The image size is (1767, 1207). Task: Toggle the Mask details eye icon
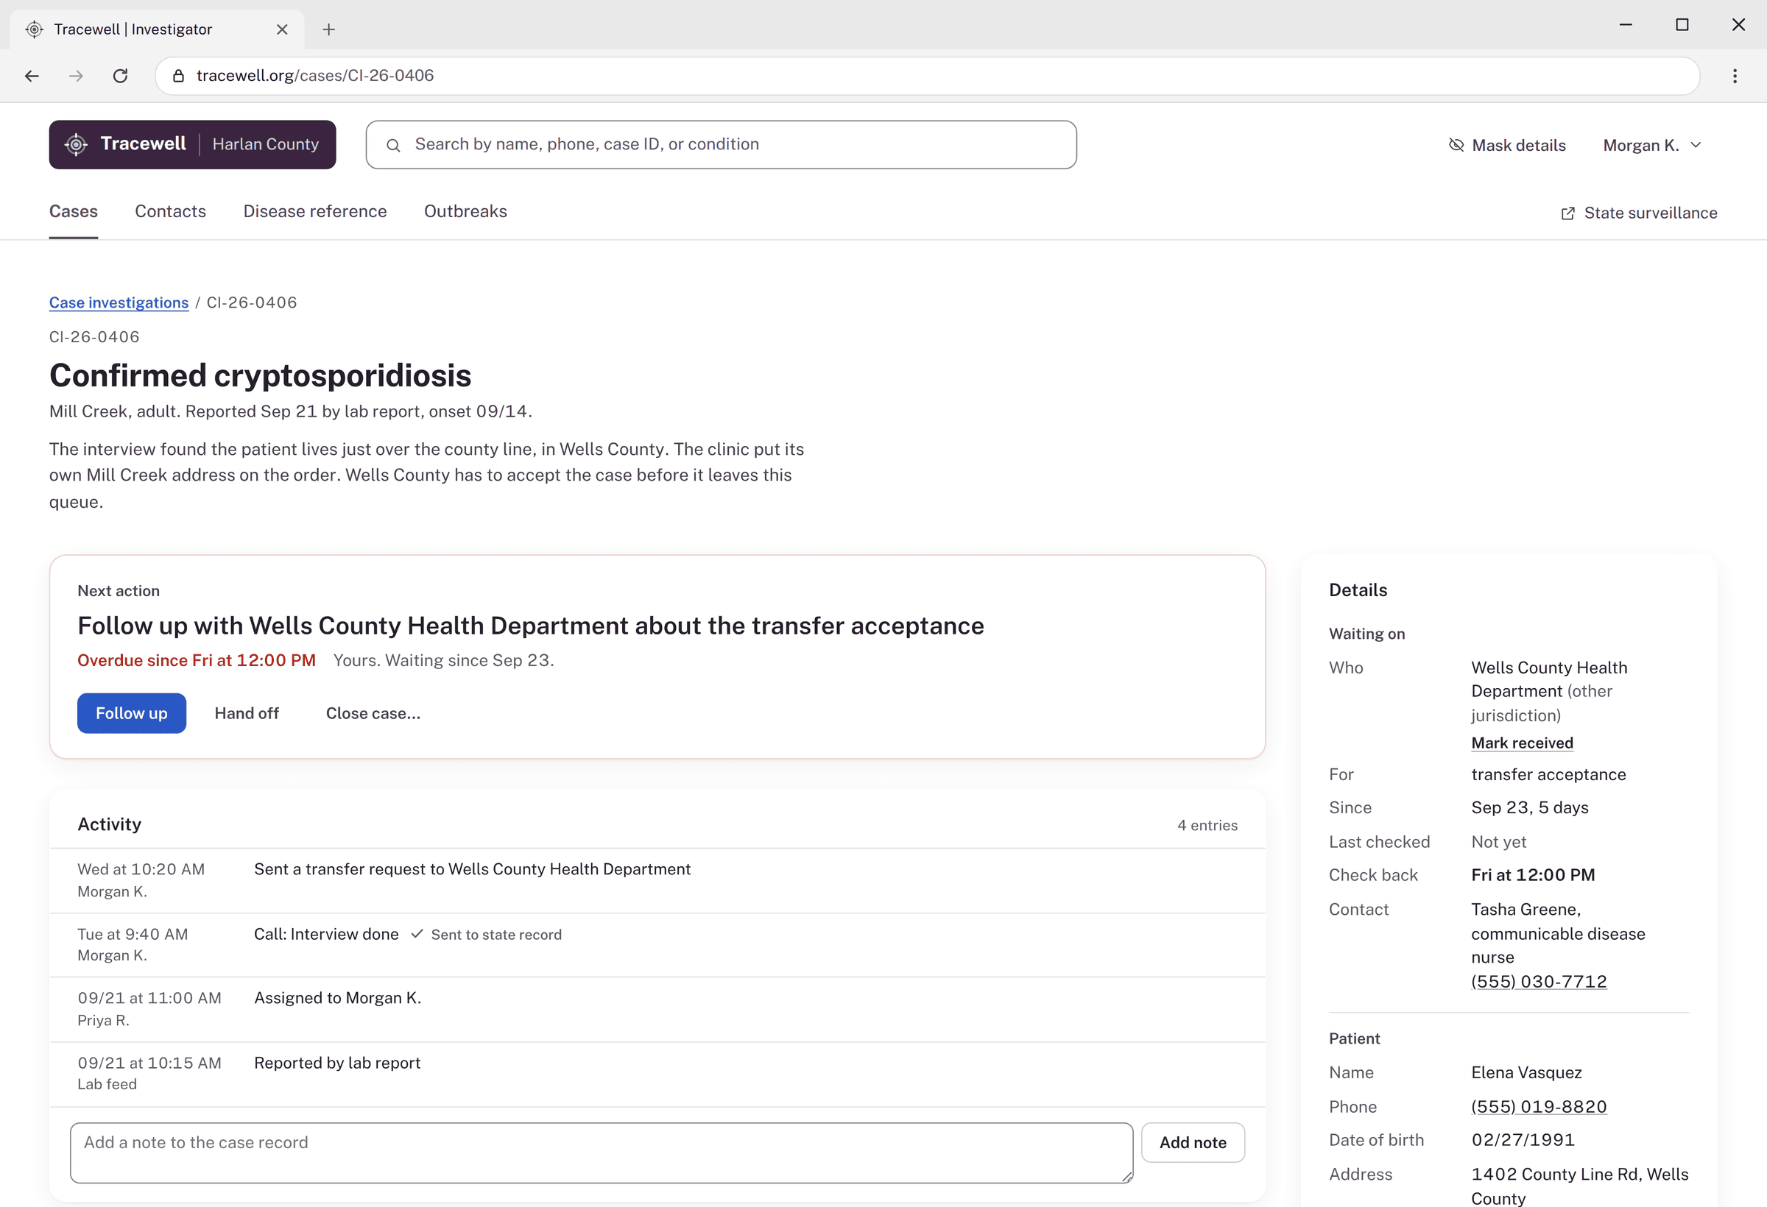(x=1456, y=145)
